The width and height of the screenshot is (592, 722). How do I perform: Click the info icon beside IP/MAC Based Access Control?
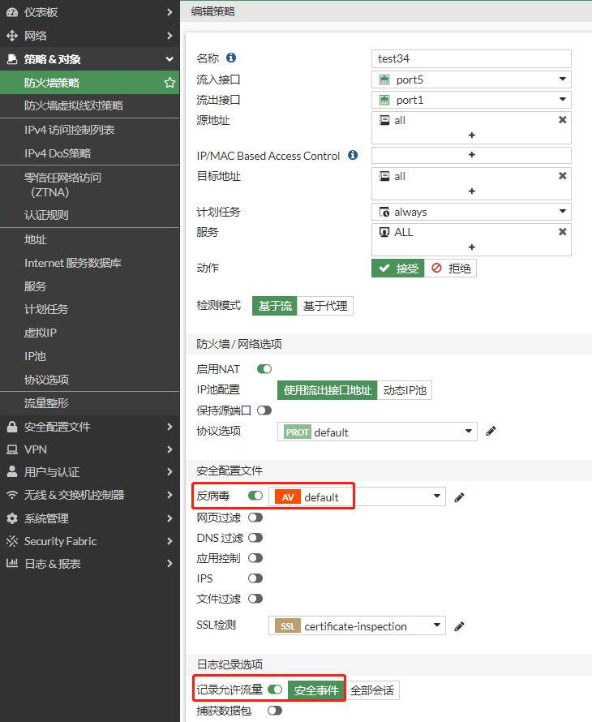[353, 155]
